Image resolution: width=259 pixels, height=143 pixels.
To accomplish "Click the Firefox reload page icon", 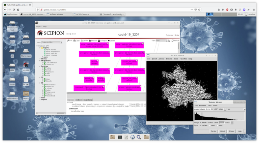I will click(14, 10).
